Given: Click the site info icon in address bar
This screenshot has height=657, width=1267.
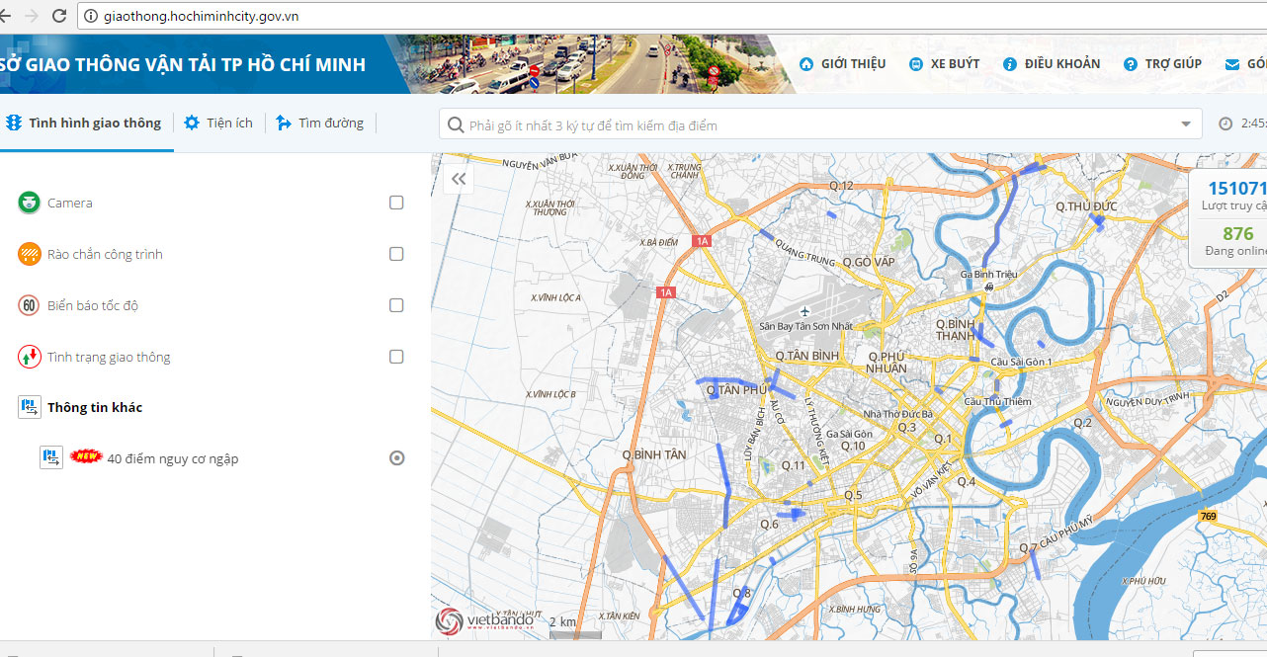Looking at the screenshot, I should click(91, 16).
